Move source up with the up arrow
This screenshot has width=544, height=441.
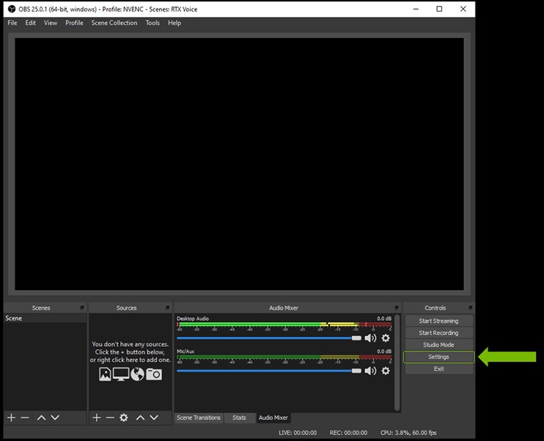coord(140,417)
